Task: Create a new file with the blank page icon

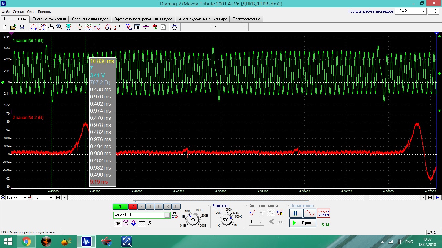Action: 5,27
